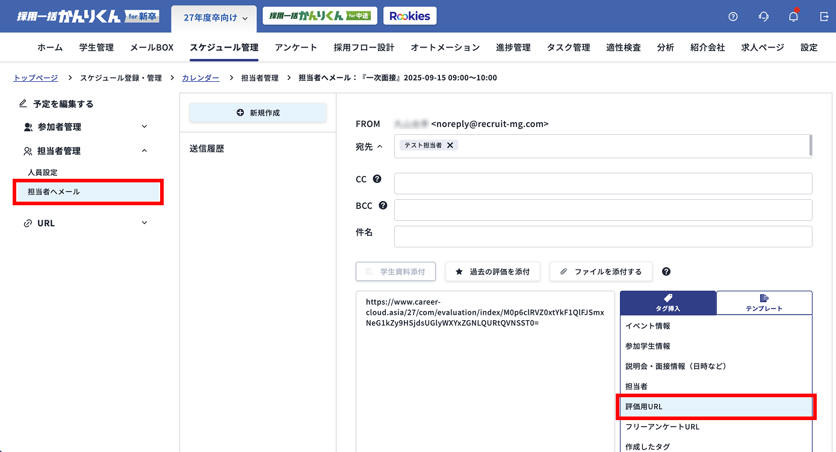Screen dimensions: 836x452
Task: Click the カレンダー breadcrumb link
Action: click(200, 78)
